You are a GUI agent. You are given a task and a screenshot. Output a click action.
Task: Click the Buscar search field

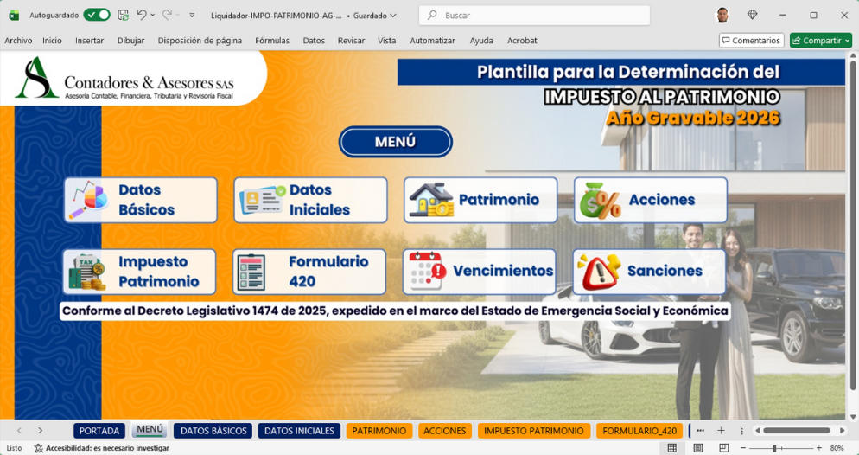click(x=534, y=16)
